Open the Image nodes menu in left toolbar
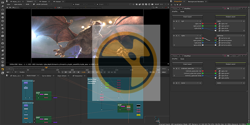The image size is (250, 125). [2, 2]
